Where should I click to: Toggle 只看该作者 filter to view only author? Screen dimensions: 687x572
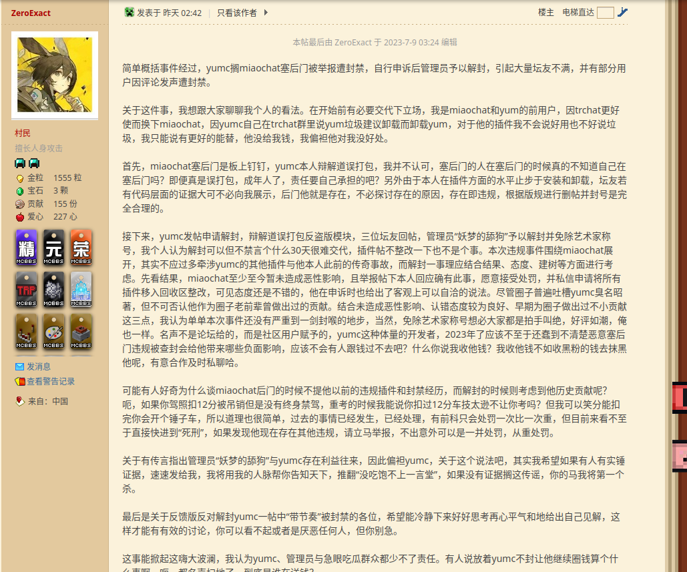point(236,12)
